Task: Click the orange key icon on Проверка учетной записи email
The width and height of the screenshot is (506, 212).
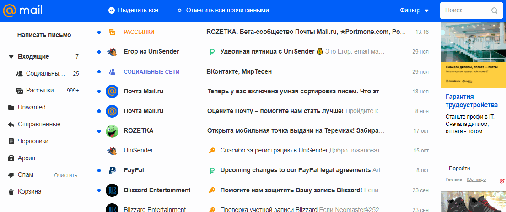Action: [x=212, y=209]
